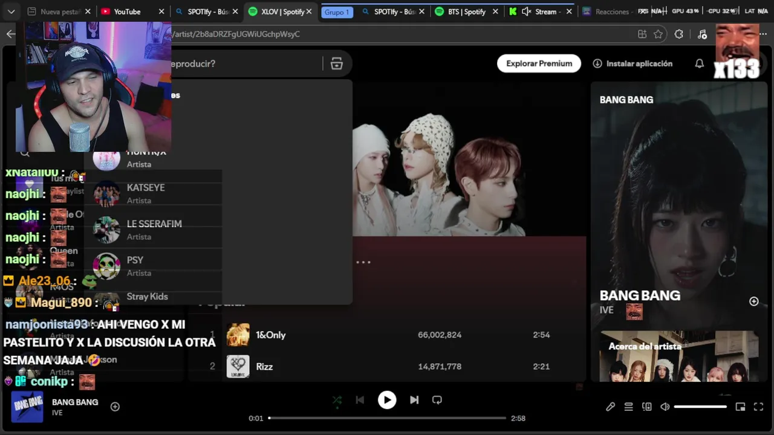
Task: Go to the previous track
Action: click(x=360, y=400)
